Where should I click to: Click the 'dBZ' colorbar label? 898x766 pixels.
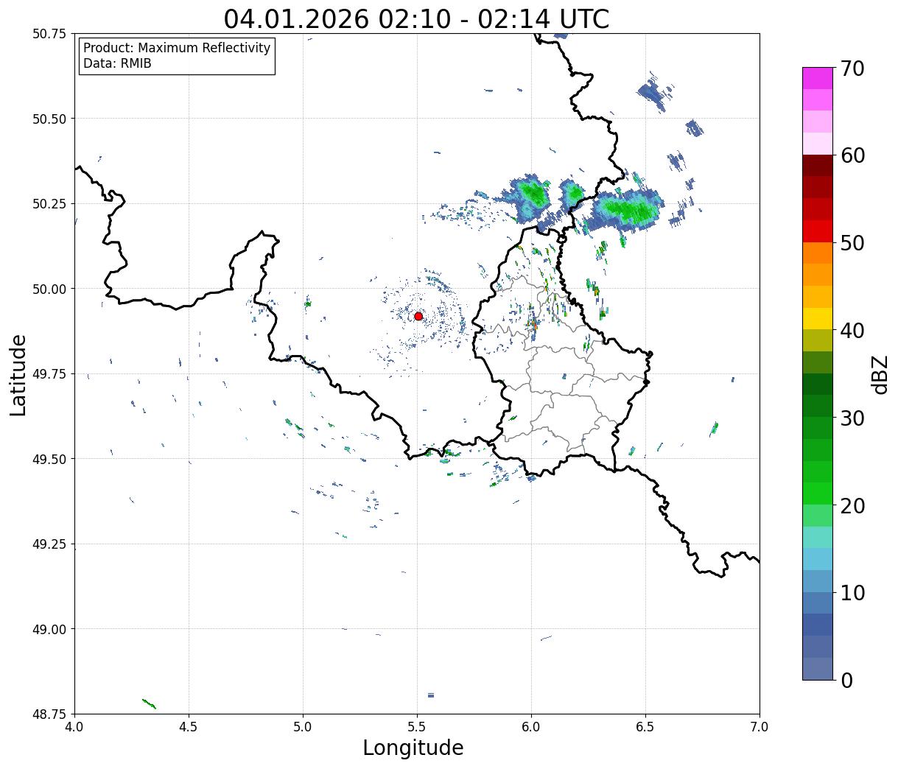tap(880, 373)
